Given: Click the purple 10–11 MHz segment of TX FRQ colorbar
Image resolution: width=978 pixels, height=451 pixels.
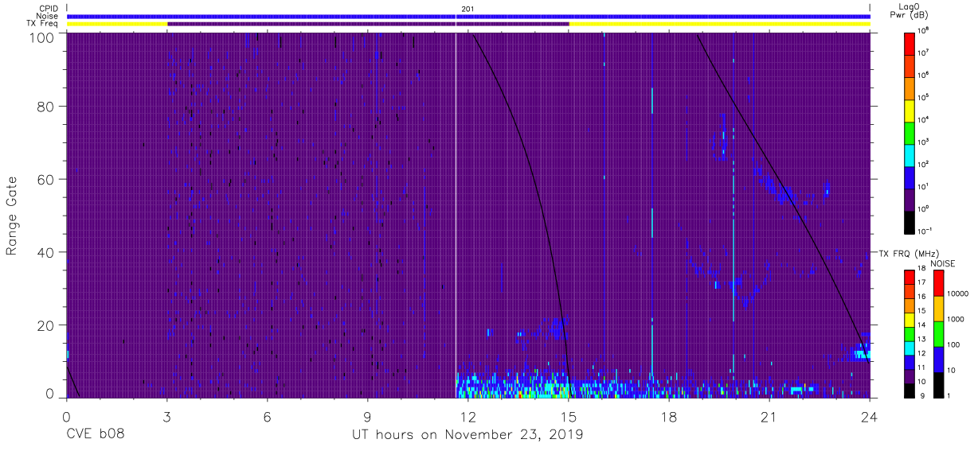Looking at the screenshot, I should click(910, 375).
